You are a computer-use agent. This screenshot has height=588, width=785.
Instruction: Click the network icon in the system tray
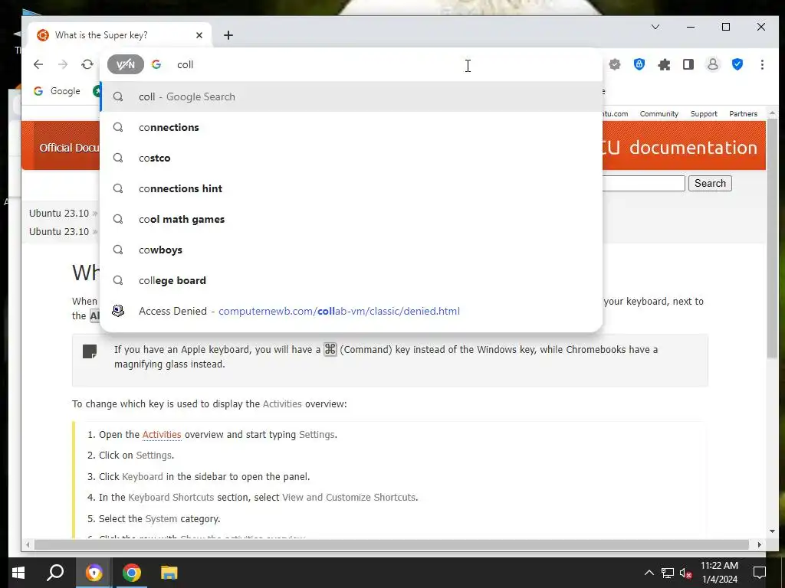[668, 573]
